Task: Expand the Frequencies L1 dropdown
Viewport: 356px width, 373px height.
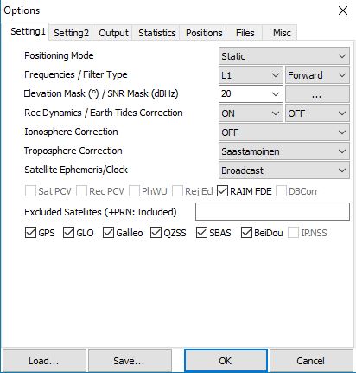Action: coord(251,75)
